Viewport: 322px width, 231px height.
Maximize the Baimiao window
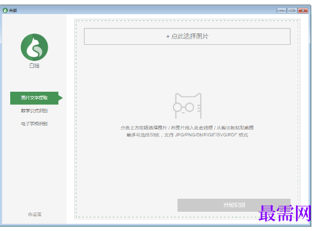point(292,10)
